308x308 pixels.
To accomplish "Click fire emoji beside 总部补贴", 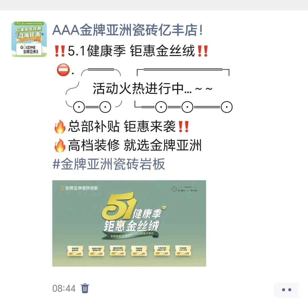I will pos(60,127).
